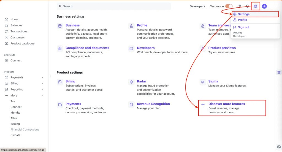Go to Product catalogue in sidebar
The height and width of the screenshot is (152, 282).
coord(22,43)
